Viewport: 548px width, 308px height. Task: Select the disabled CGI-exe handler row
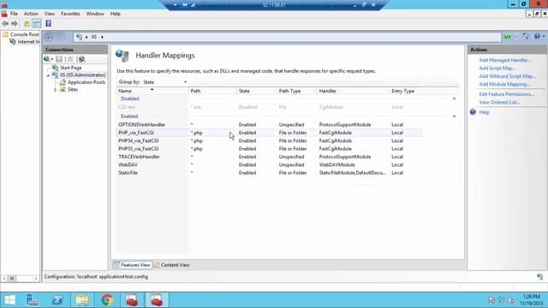(x=269, y=107)
